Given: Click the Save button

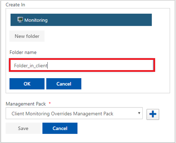Looking at the screenshot, I should tap(23, 128).
